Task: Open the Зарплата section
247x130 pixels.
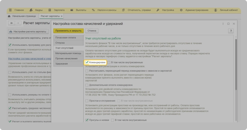Action: tap(59, 10)
